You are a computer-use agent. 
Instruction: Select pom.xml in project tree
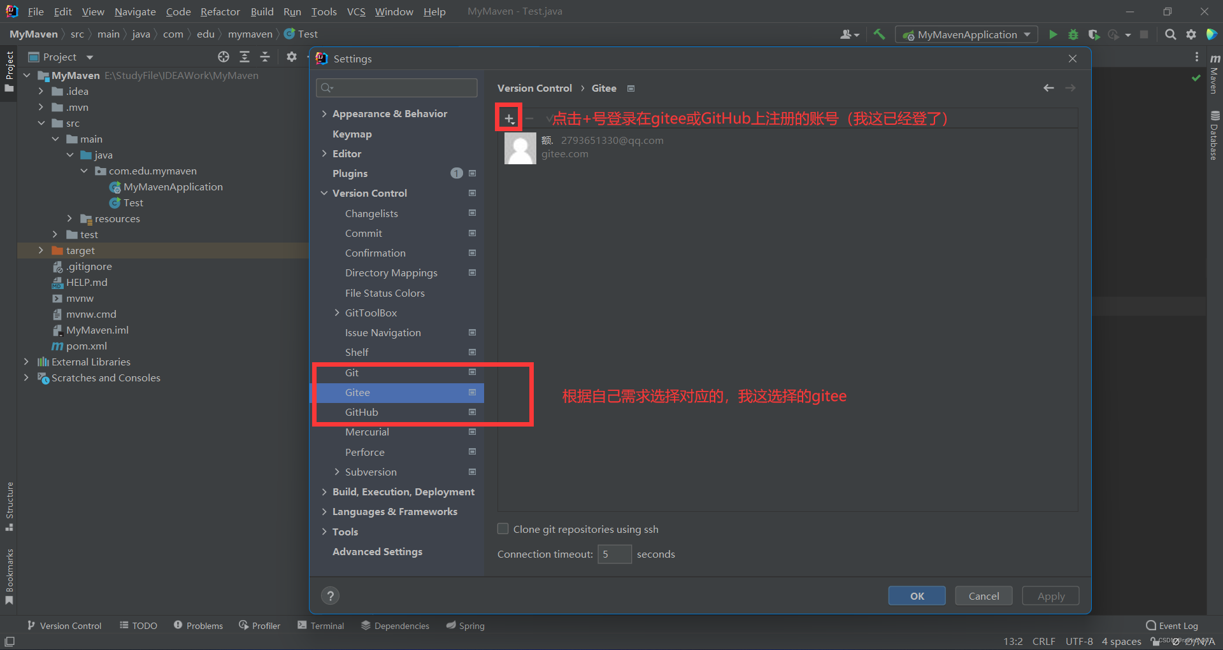click(x=86, y=346)
